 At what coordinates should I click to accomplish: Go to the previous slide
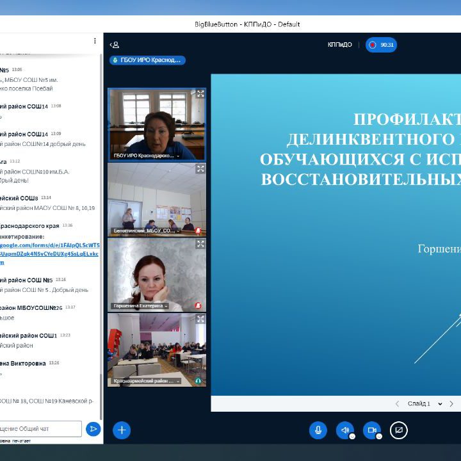pos(397,404)
